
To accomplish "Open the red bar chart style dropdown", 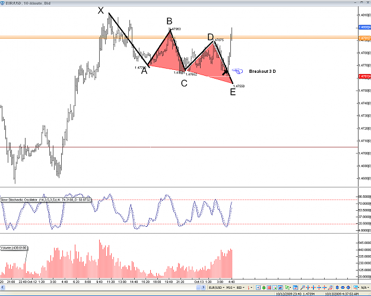I will (250, 288).
